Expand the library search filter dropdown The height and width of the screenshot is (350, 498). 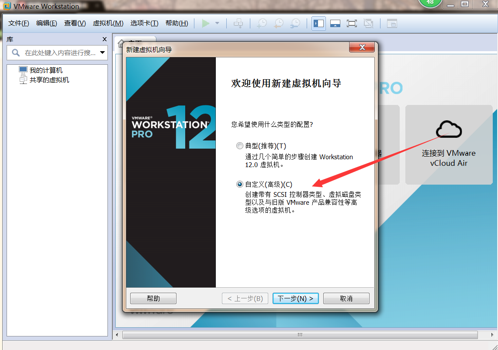pos(102,52)
